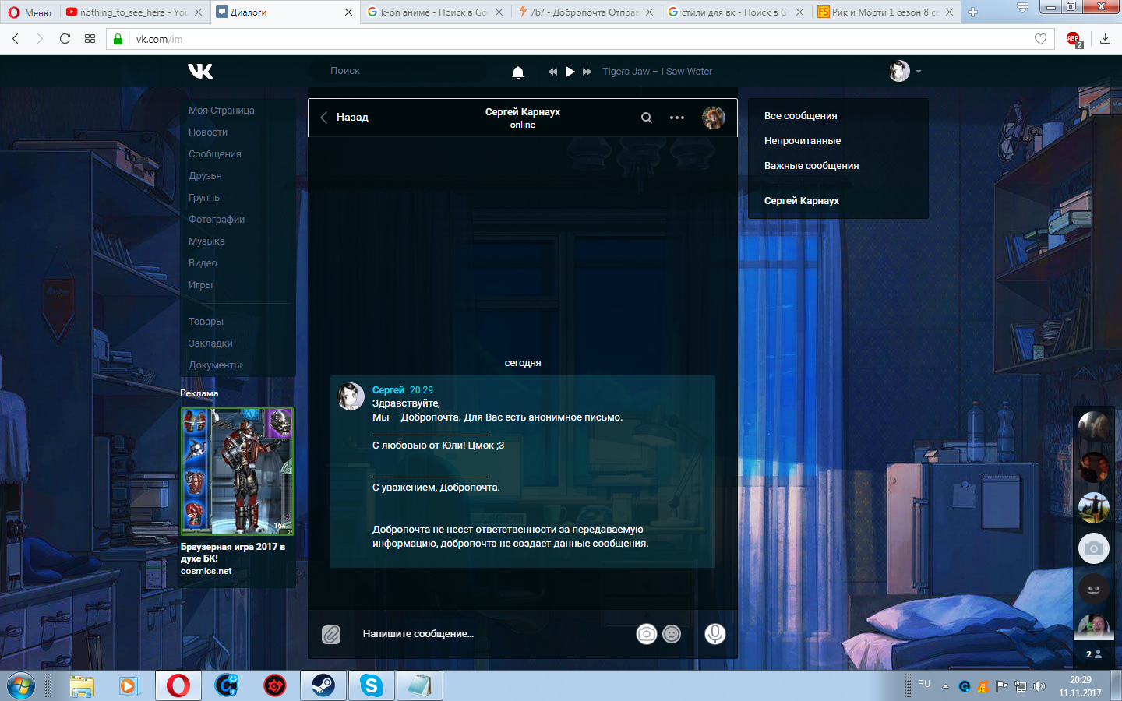This screenshot has height=701, width=1122.
Task: Open Сообщения in the sidebar
Action: pos(215,154)
